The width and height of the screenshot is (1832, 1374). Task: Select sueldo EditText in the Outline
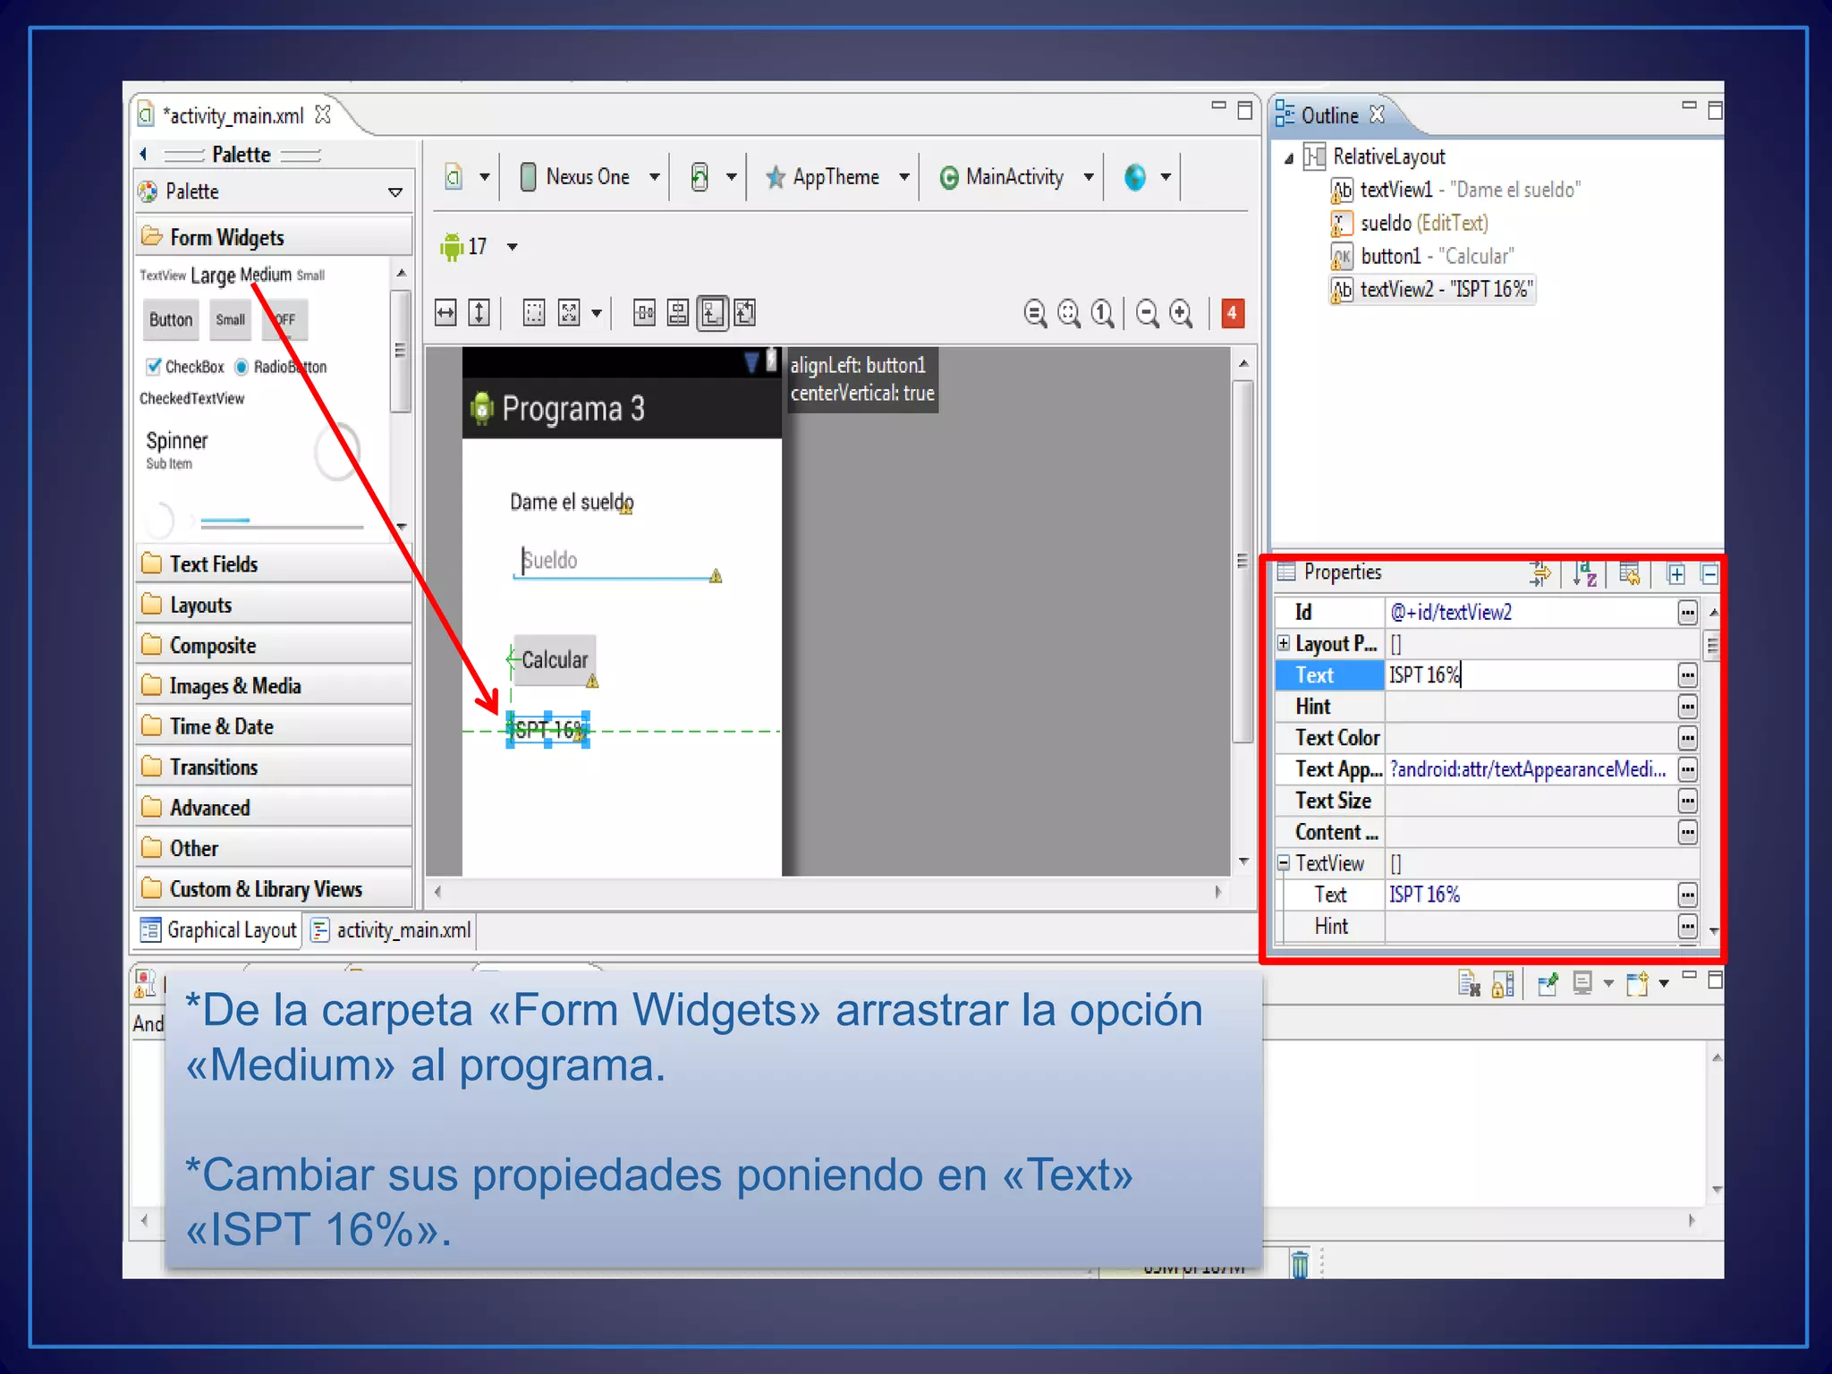1410,223
